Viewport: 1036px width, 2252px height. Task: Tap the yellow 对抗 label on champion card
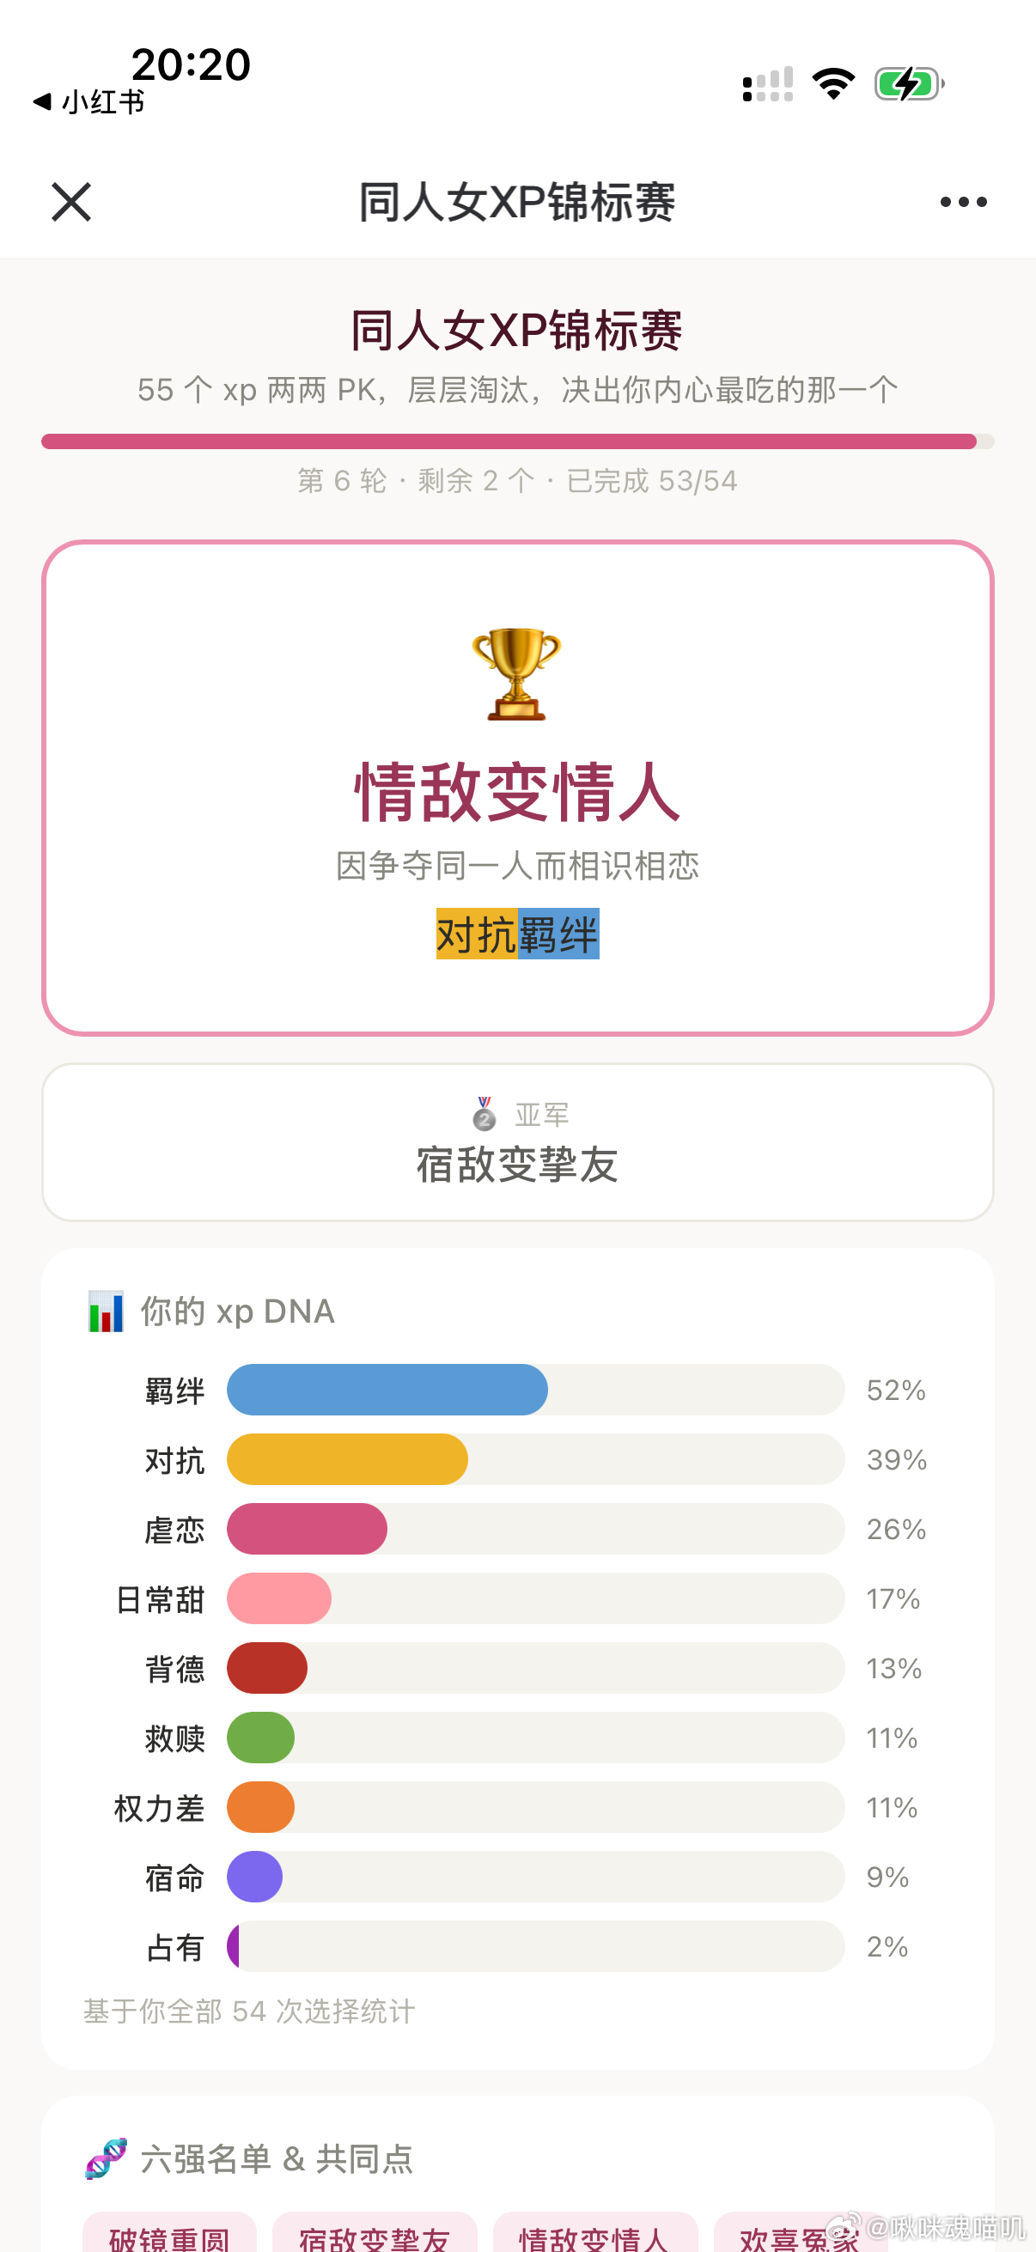click(x=478, y=934)
